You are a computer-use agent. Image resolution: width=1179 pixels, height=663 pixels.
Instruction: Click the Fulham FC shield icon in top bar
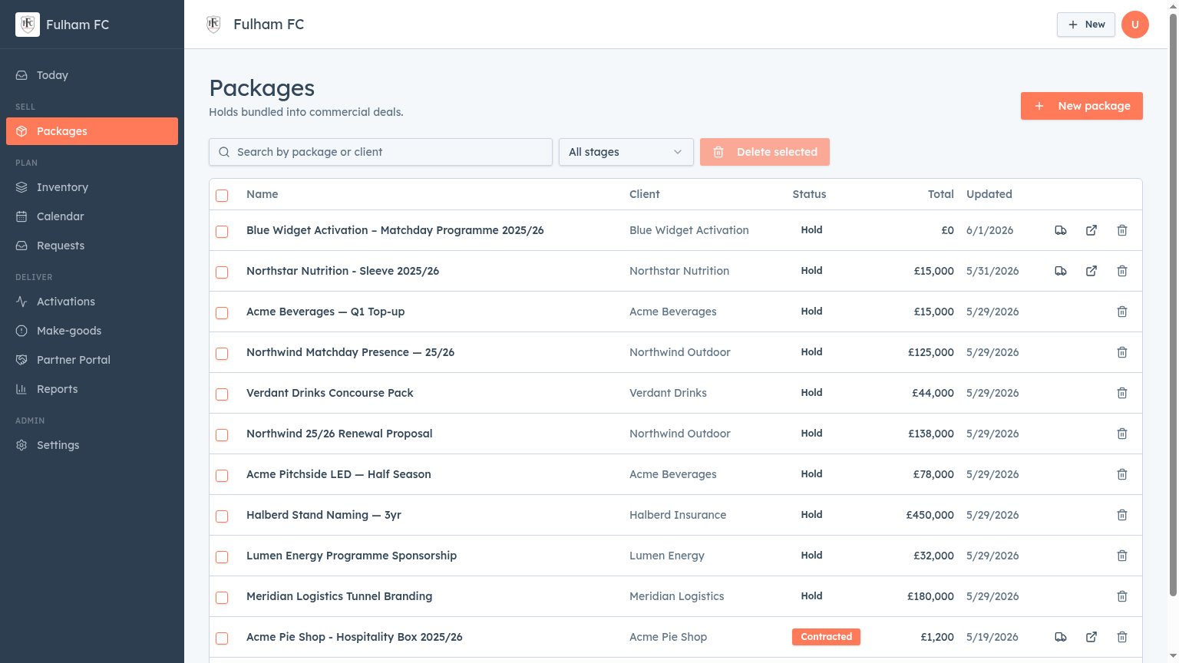(x=214, y=25)
